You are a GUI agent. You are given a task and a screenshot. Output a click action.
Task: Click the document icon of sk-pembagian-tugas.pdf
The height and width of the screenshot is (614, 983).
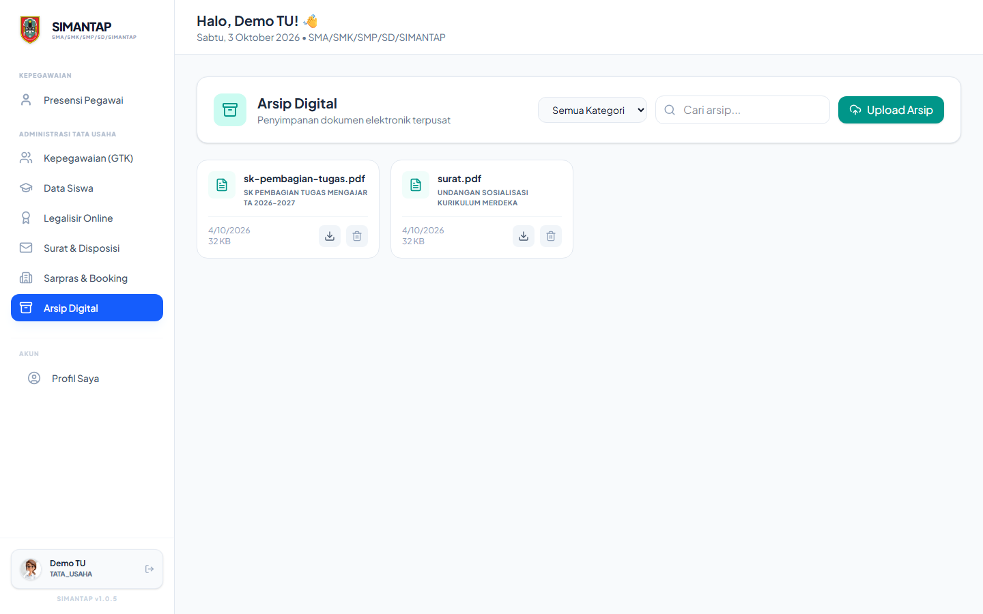point(222,185)
